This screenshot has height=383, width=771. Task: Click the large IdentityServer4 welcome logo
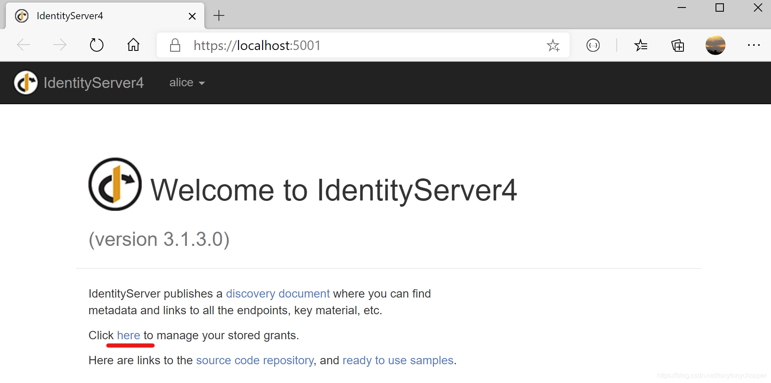pyautogui.click(x=115, y=185)
